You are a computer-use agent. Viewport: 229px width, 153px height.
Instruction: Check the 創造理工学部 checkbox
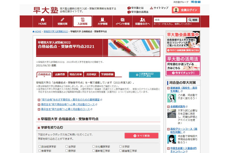pos(121,150)
